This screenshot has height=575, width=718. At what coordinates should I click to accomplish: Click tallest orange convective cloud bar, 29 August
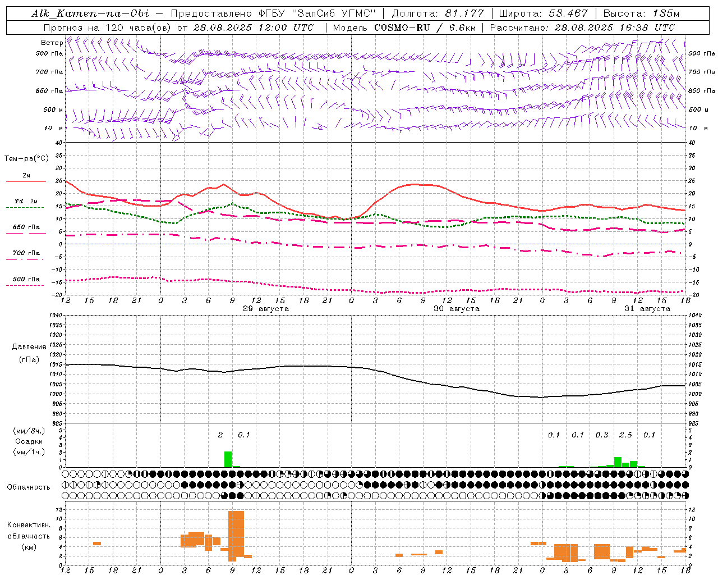tap(236, 533)
